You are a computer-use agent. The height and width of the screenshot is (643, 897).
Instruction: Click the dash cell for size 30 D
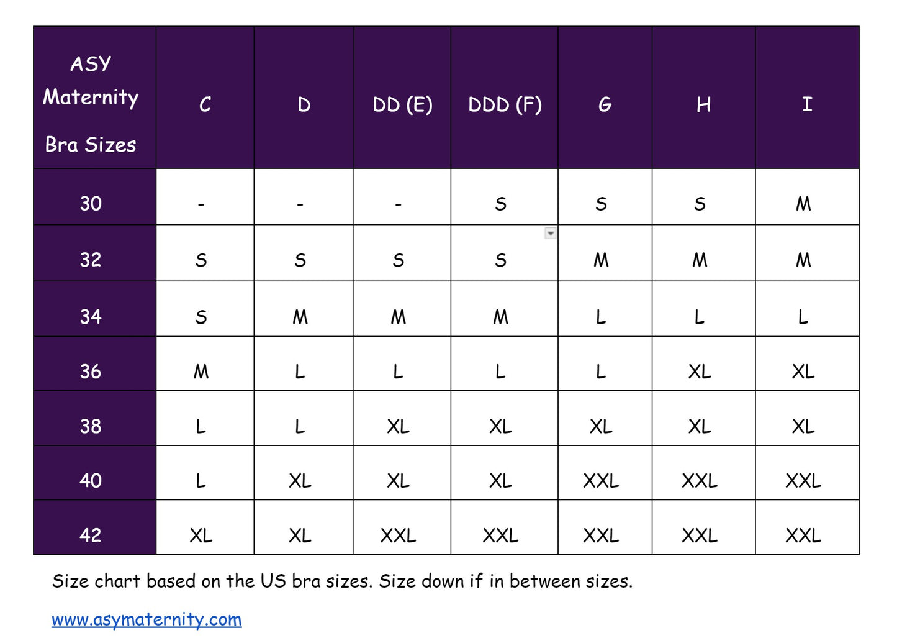300,204
